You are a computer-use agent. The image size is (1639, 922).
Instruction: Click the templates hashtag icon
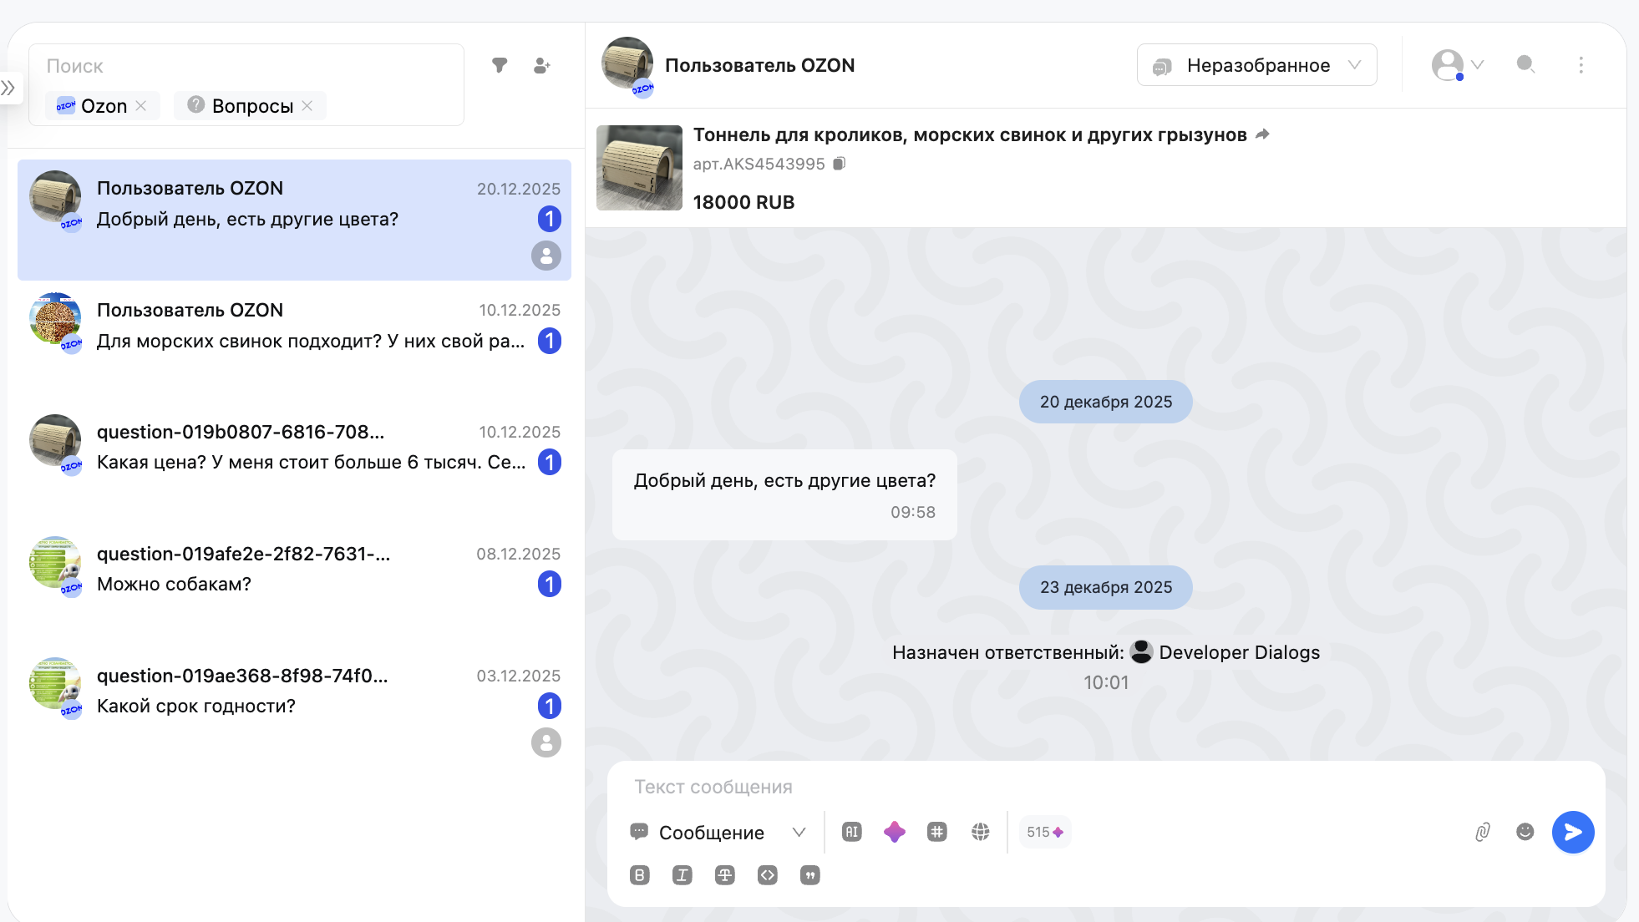pyautogui.click(x=937, y=832)
